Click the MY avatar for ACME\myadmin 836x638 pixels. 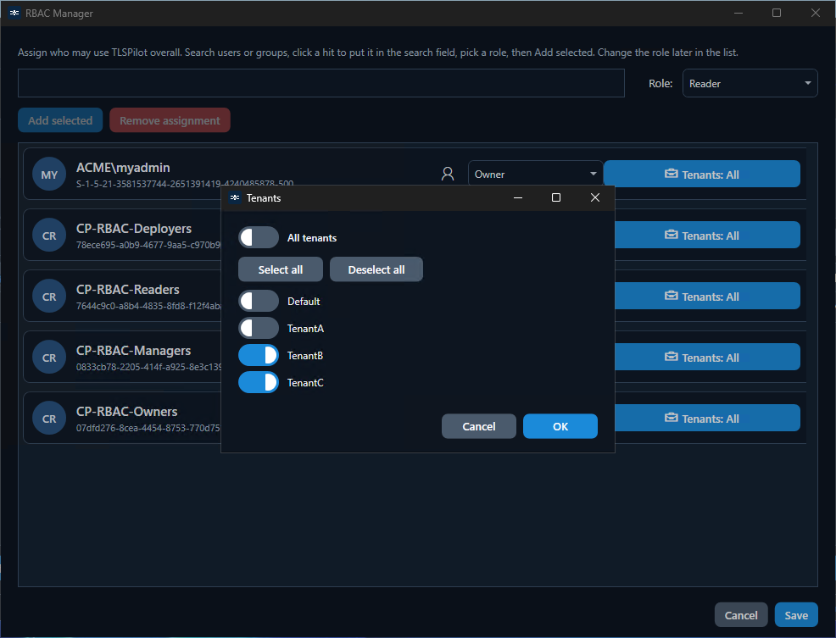49,175
